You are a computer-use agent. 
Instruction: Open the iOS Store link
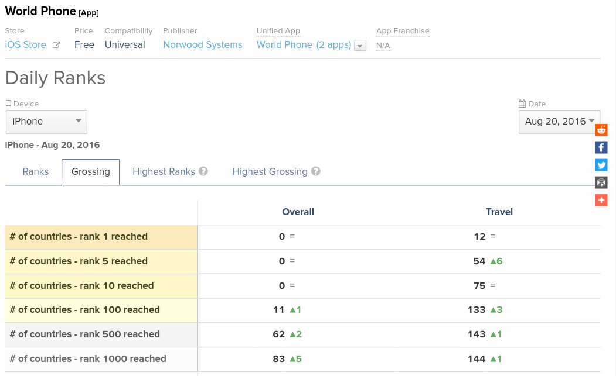pyautogui.click(x=25, y=45)
